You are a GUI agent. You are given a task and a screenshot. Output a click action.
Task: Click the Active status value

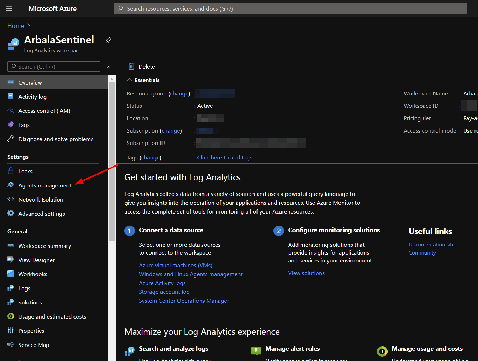point(205,106)
